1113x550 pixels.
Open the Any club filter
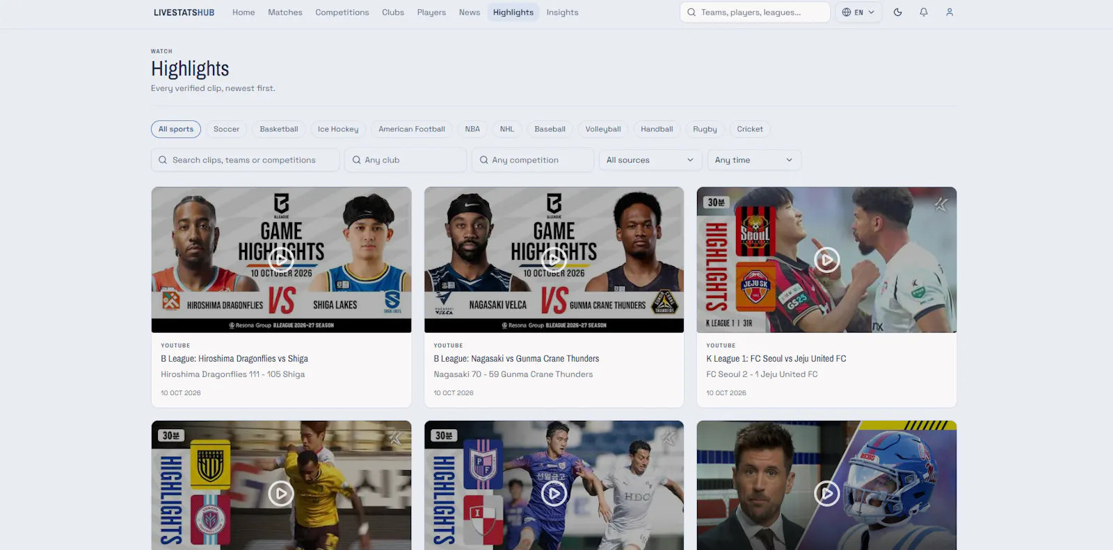[x=406, y=160]
